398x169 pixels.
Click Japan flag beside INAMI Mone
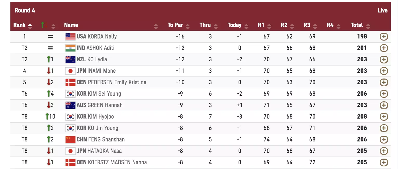click(x=70, y=71)
